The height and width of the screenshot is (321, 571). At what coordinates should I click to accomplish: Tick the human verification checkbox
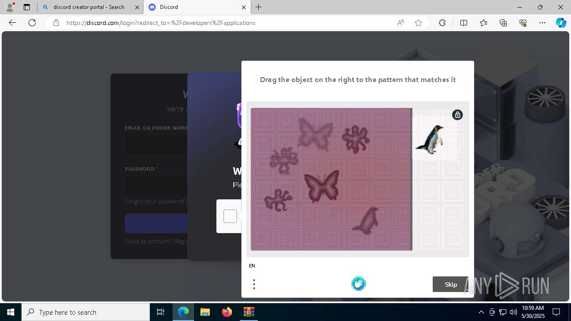pos(230,216)
